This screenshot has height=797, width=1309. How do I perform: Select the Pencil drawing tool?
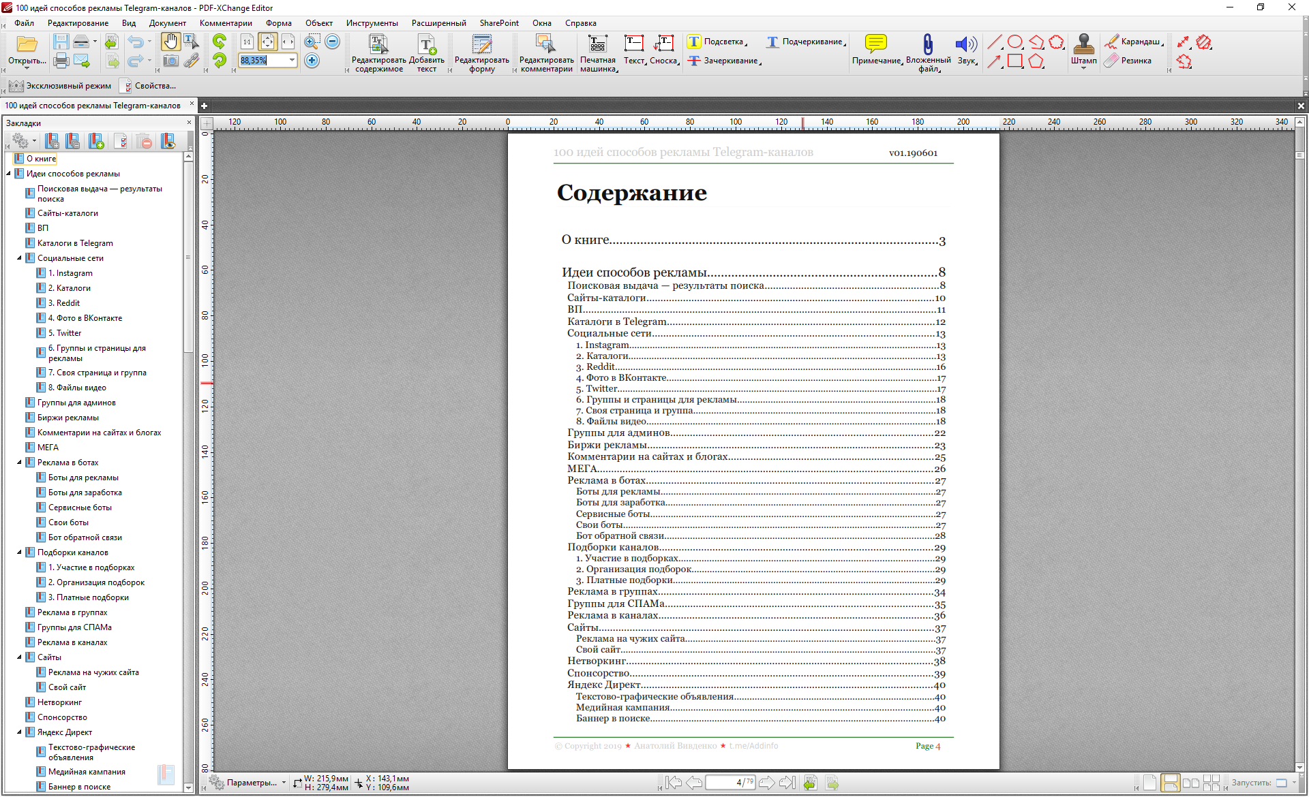click(x=1133, y=42)
